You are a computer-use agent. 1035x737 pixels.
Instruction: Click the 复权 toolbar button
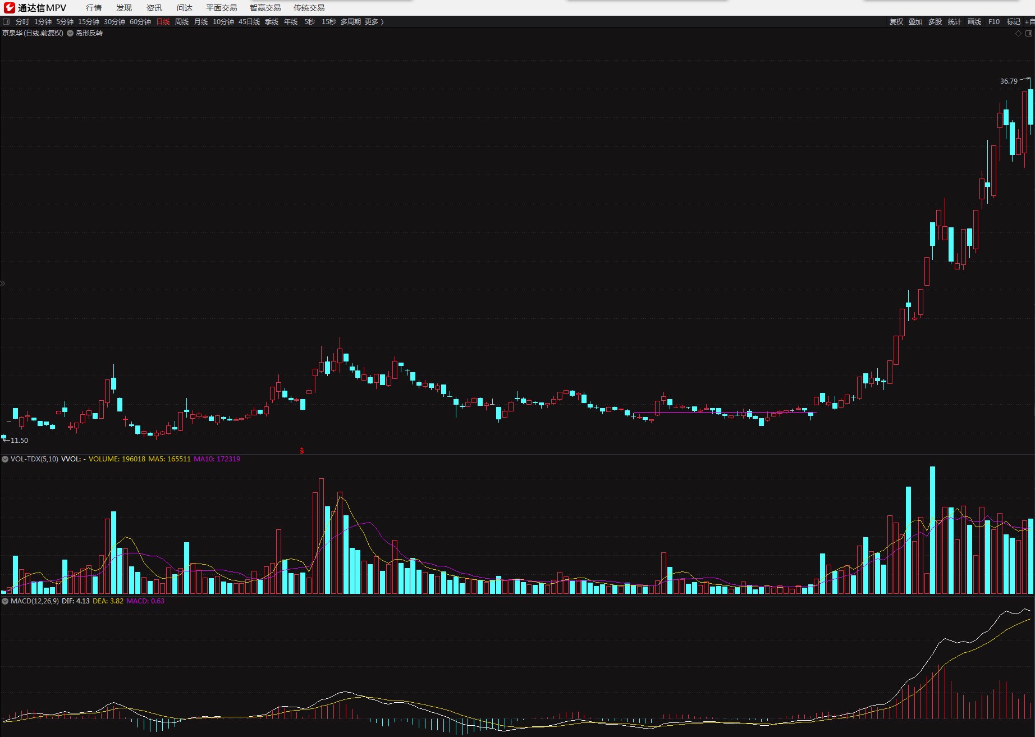coord(896,22)
